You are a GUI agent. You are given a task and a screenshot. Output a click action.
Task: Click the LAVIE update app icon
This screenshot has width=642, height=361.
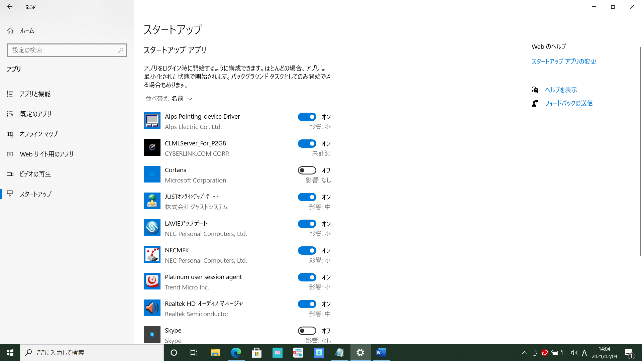[152, 228]
